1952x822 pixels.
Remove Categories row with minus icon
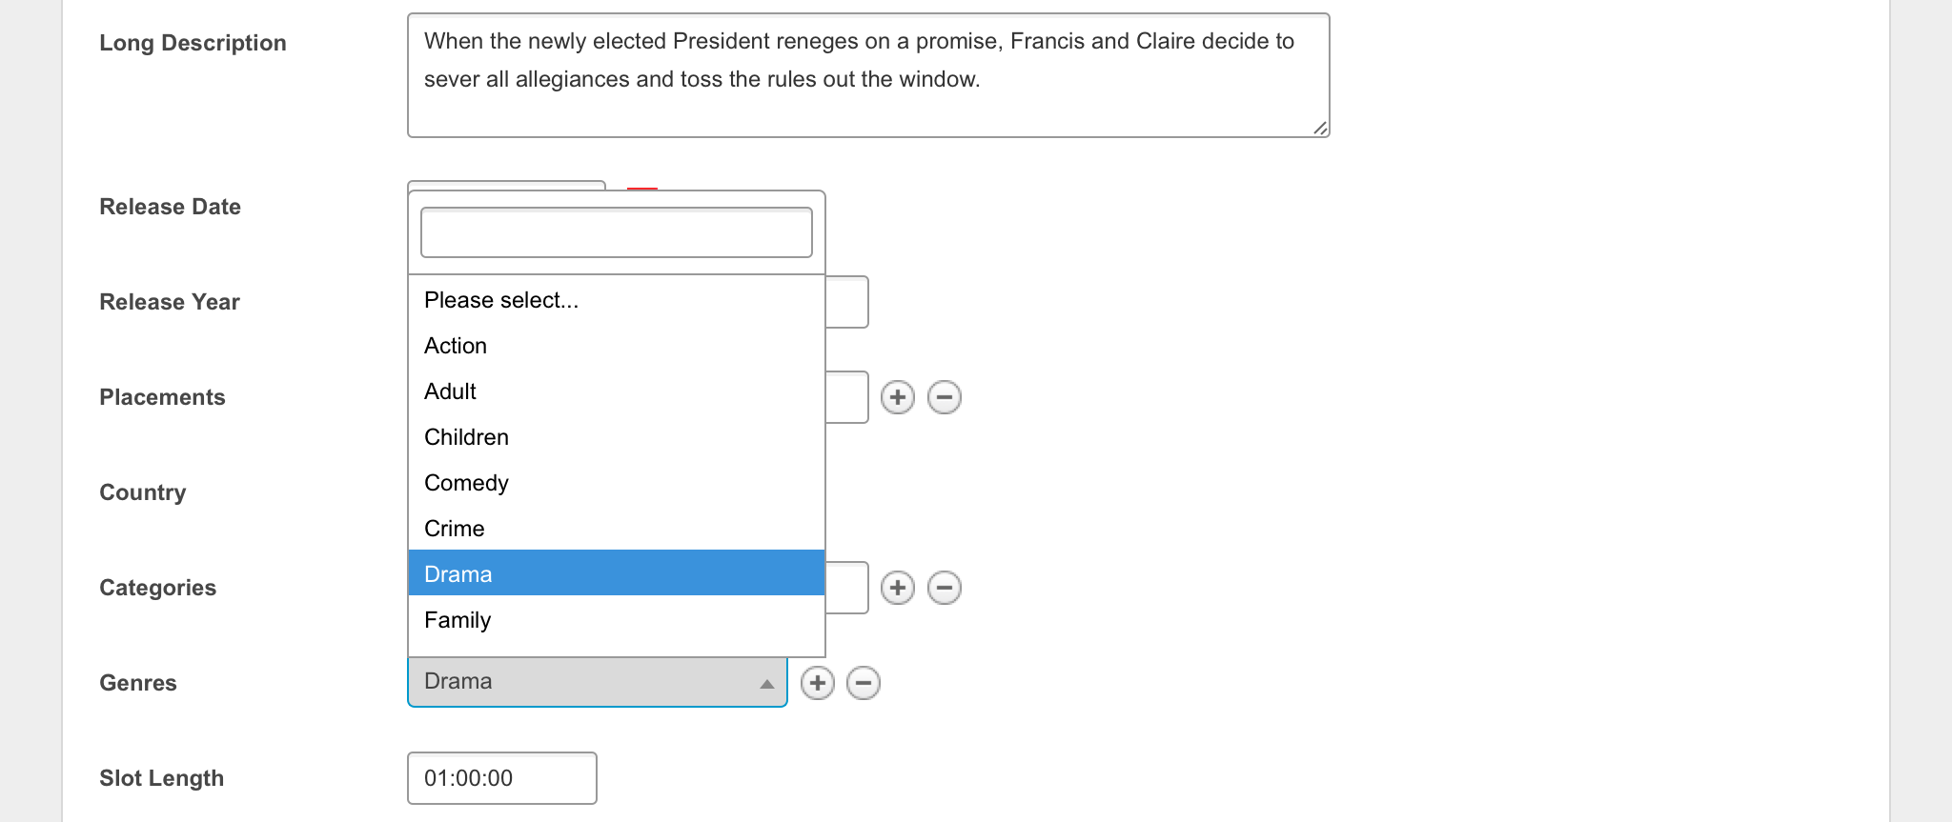pos(944,588)
